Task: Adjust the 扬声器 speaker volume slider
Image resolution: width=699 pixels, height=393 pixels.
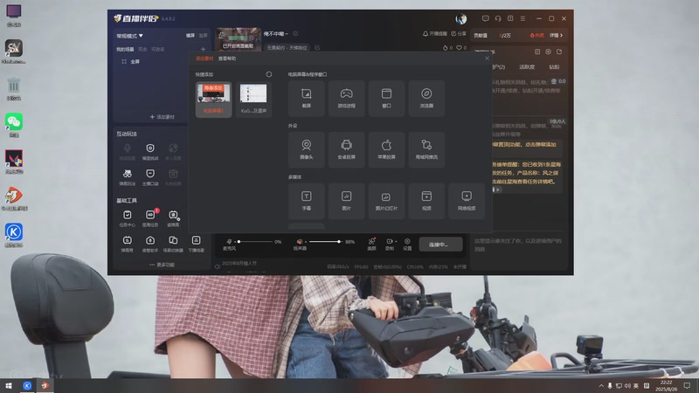Action: coord(326,242)
